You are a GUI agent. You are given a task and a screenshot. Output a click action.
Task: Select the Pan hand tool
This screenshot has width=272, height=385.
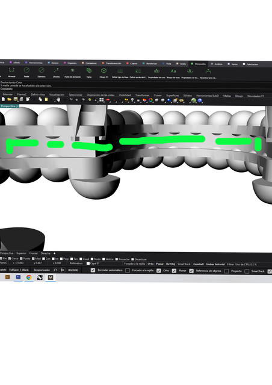coord(58,99)
